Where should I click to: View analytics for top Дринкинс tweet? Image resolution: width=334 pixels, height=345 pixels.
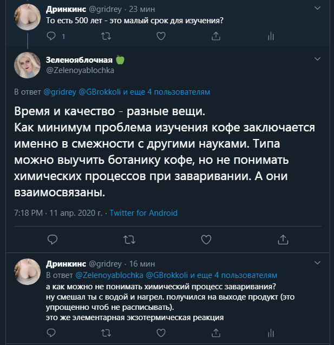270,36
